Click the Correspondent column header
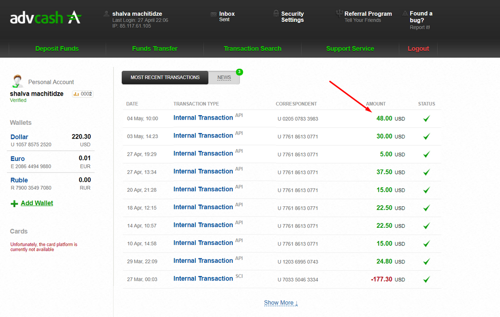Viewport: 500px width, 317px height. click(x=296, y=104)
